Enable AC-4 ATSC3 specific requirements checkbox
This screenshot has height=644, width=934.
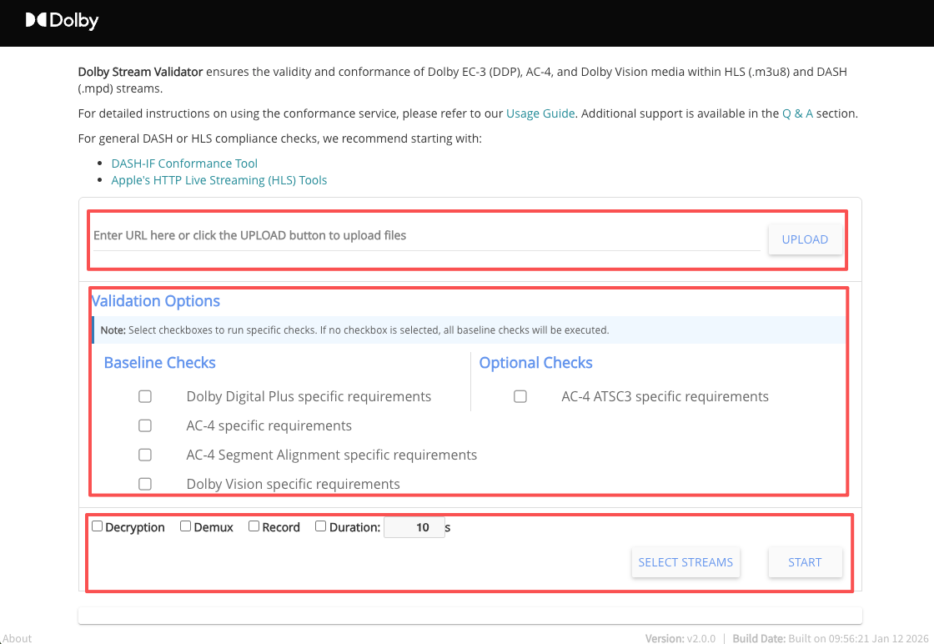click(520, 397)
